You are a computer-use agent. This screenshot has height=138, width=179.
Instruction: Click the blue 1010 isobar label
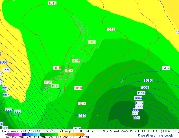tap(148, 81)
